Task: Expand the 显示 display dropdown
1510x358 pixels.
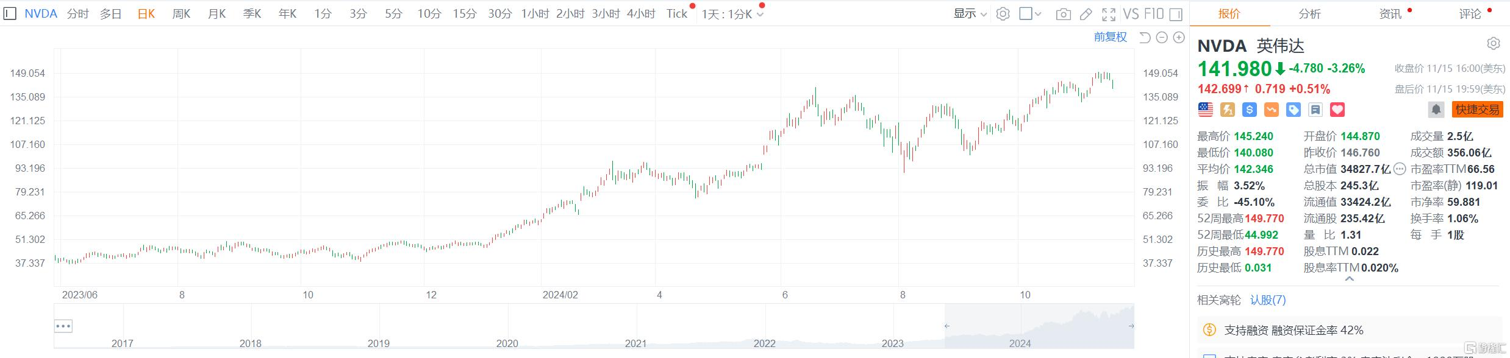Action: (x=970, y=13)
